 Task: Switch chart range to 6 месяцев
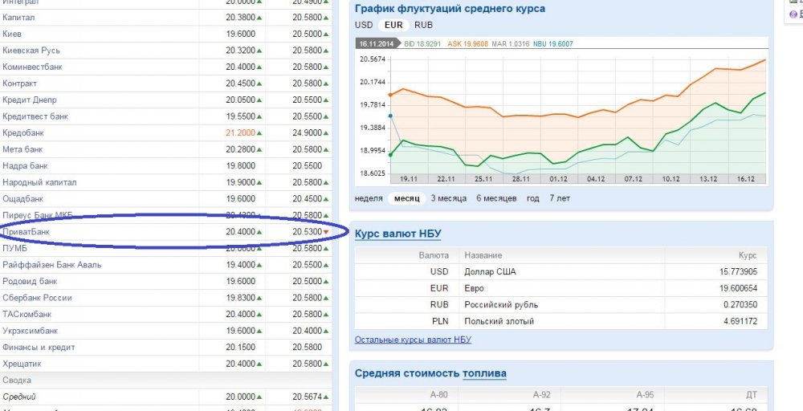496,198
